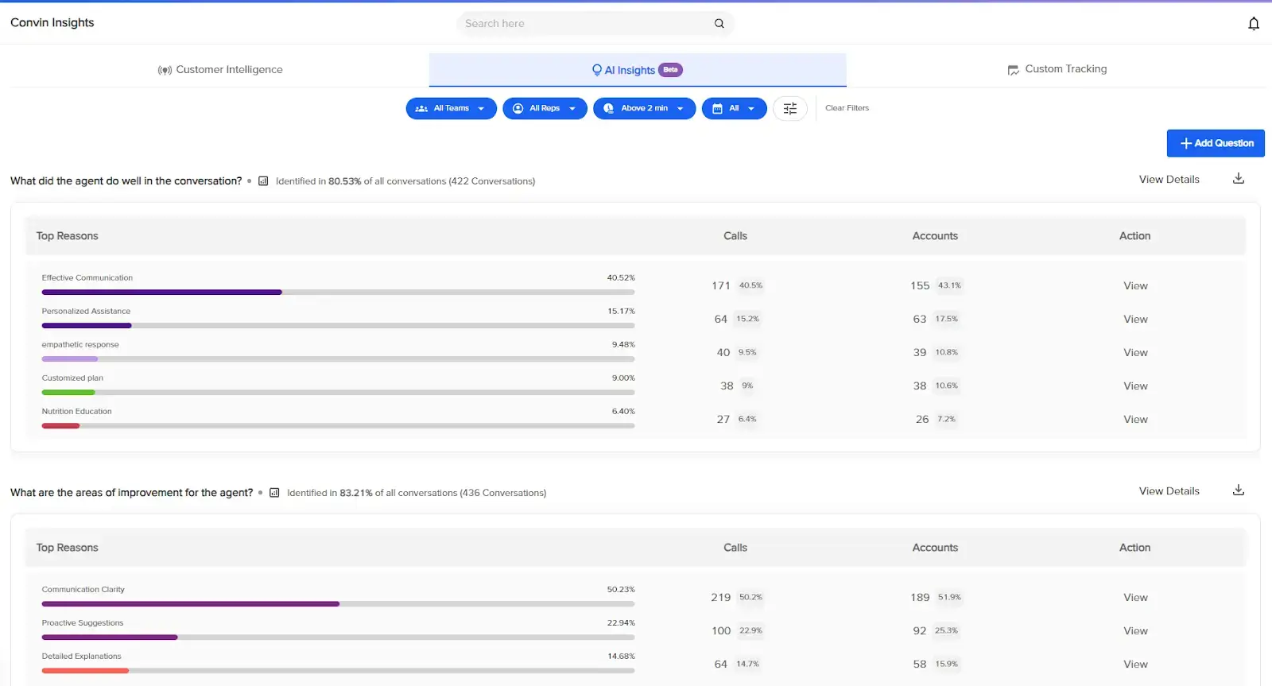The image size is (1272, 686).
Task: Click the 22.94% percentage label
Action: point(621,623)
